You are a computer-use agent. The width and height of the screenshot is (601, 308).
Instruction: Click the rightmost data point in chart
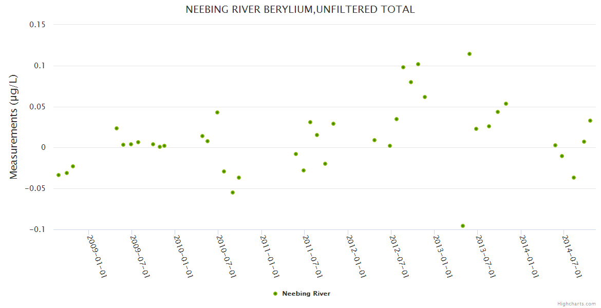pos(590,121)
